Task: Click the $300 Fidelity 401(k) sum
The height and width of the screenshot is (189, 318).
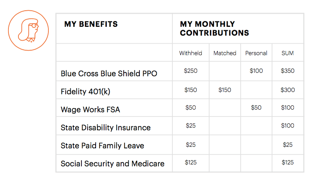Action: [x=288, y=90]
